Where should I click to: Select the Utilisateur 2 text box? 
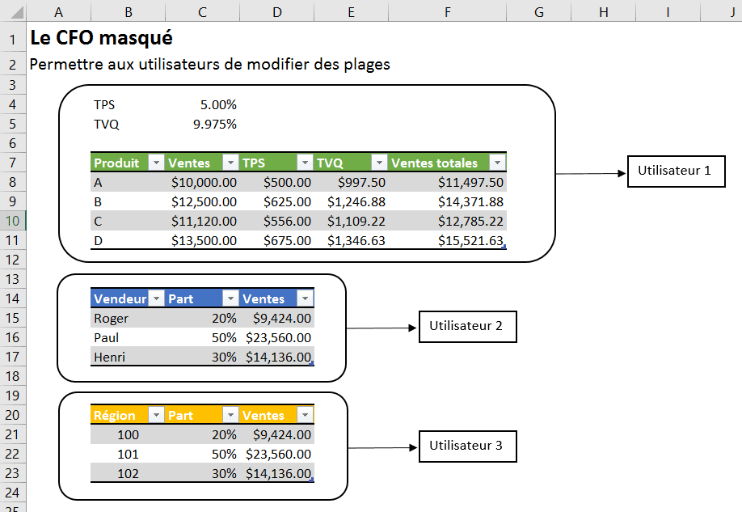coord(466,327)
